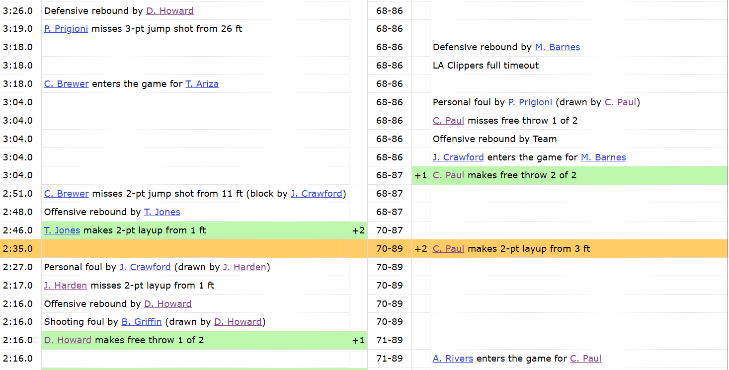729x370 pixels.
Task: Click J. Crawford in block text at 2:51.0
Action: pos(317,194)
